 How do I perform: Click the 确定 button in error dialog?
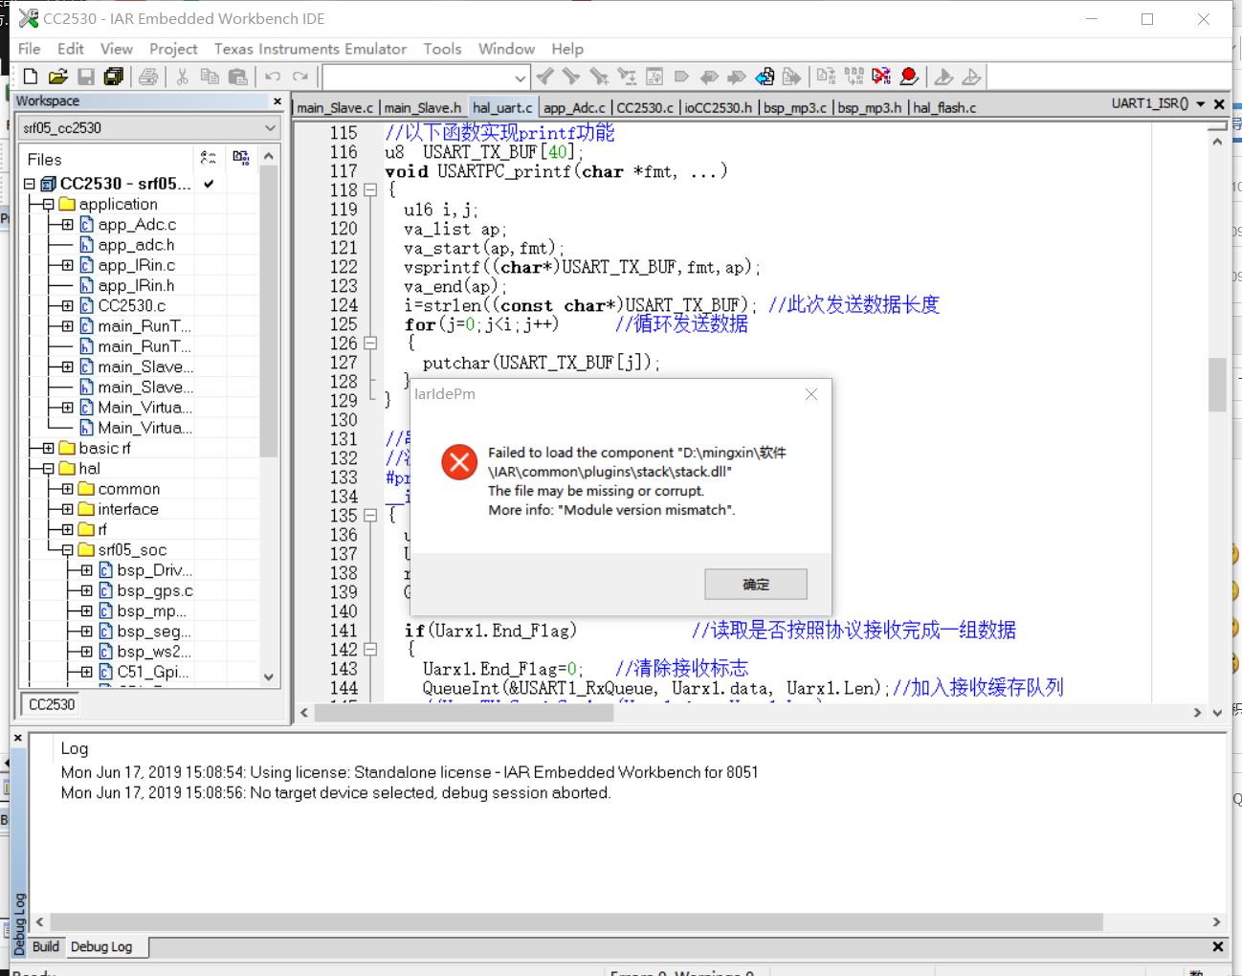click(756, 584)
